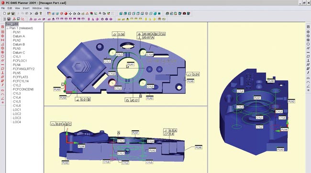
Task: Click the Open folder toolbar icon
Action: (9, 13)
